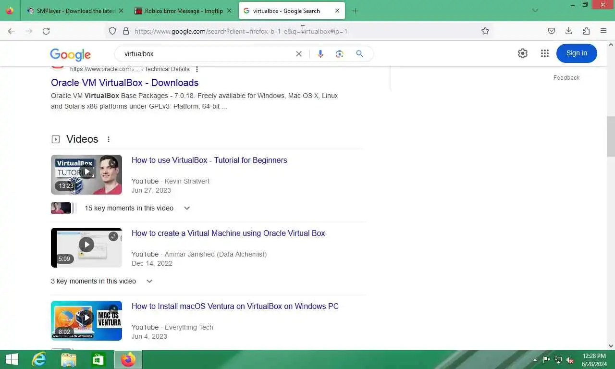615x369 pixels.
Task: Click the Firefox back arrow
Action: pos(12,31)
